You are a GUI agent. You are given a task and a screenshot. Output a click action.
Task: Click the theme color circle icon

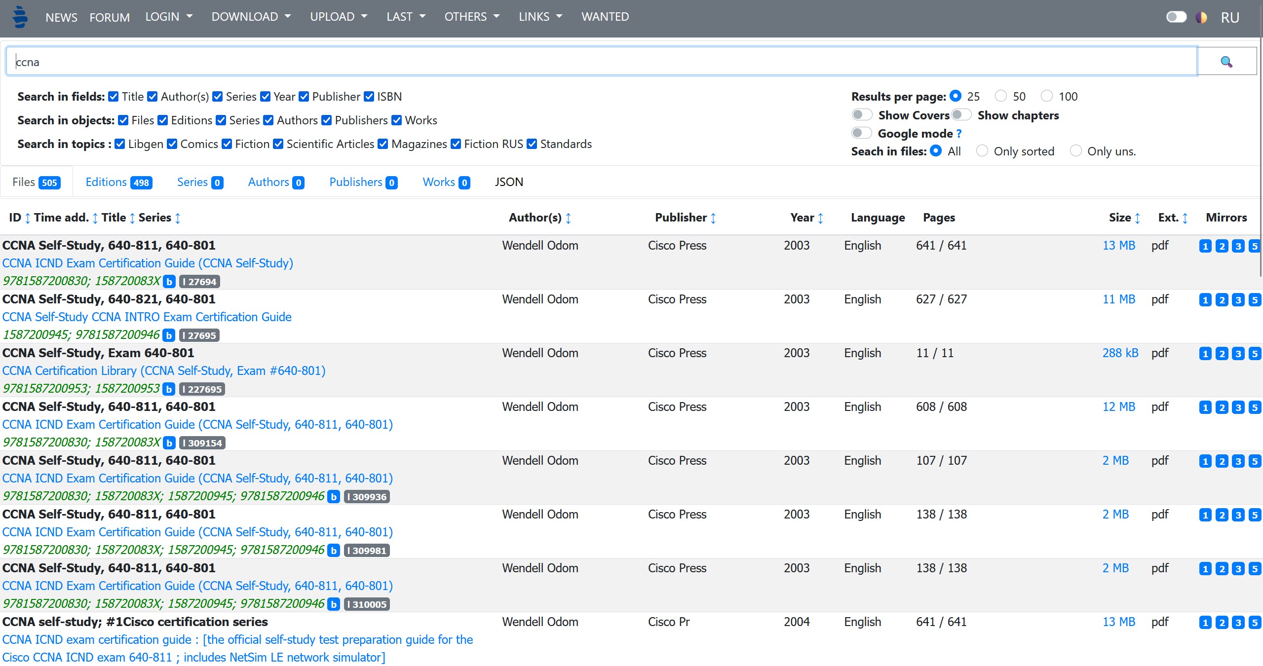click(x=1201, y=18)
